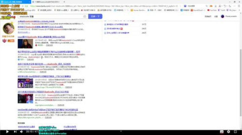Open the newbee NGA result title
The image size is (242, 135).
coord(48,110)
